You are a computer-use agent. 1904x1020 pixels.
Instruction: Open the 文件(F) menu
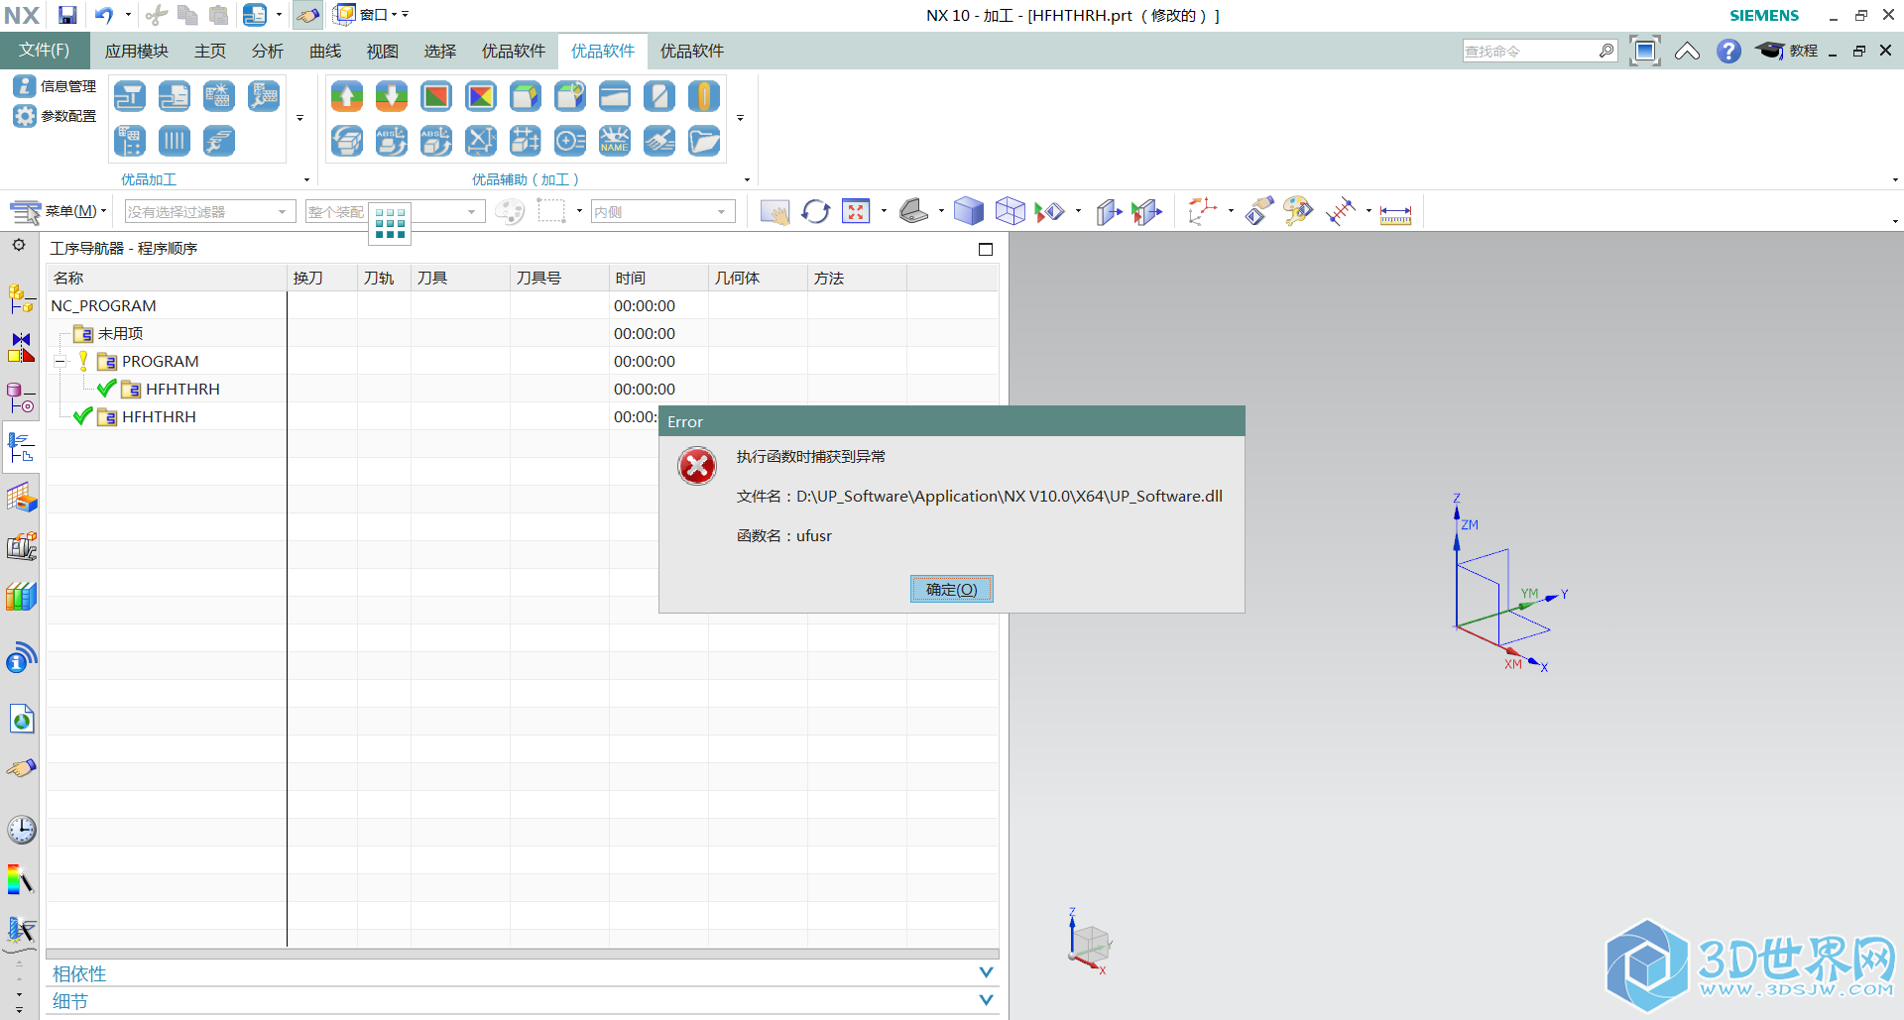click(x=45, y=51)
